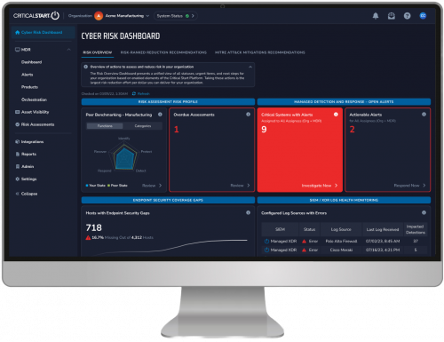Collapse the risk overview info banner
Image resolution: width=444 pixels, height=342 pixels.
[250, 67]
